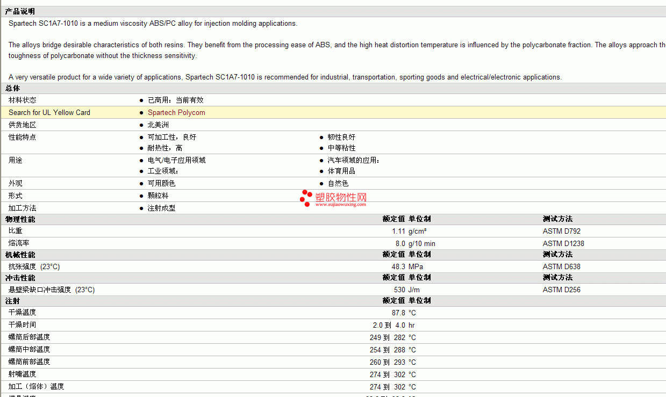Click 单位制 header in 注射 row
The width and height of the screenshot is (666, 397).
click(419, 300)
